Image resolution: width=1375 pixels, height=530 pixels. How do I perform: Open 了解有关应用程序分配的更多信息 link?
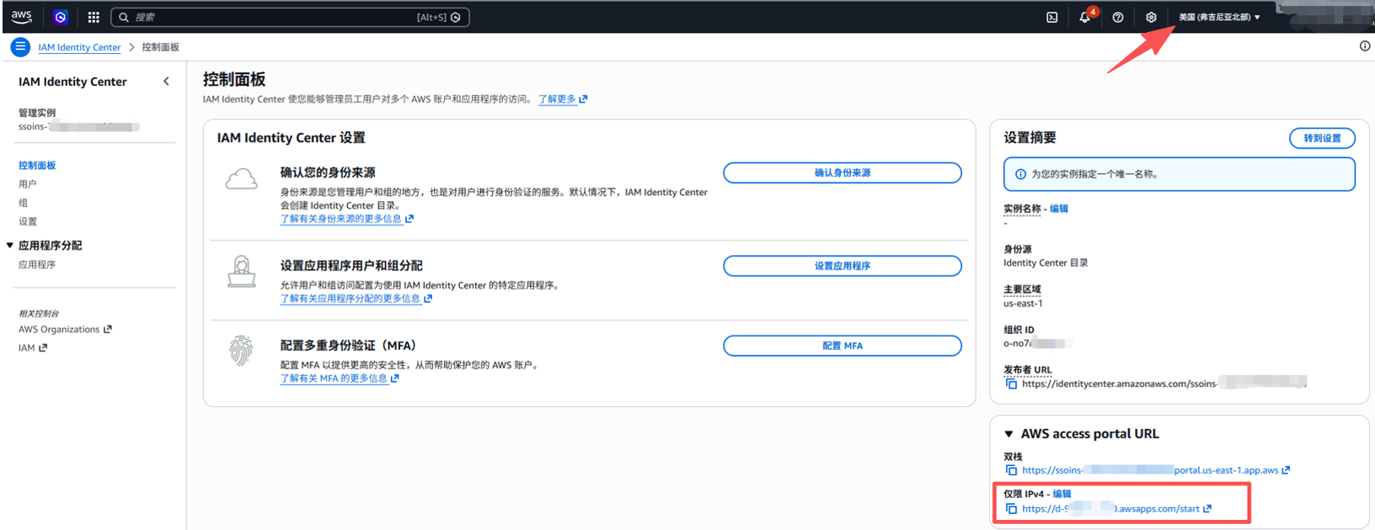coord(356,299)
